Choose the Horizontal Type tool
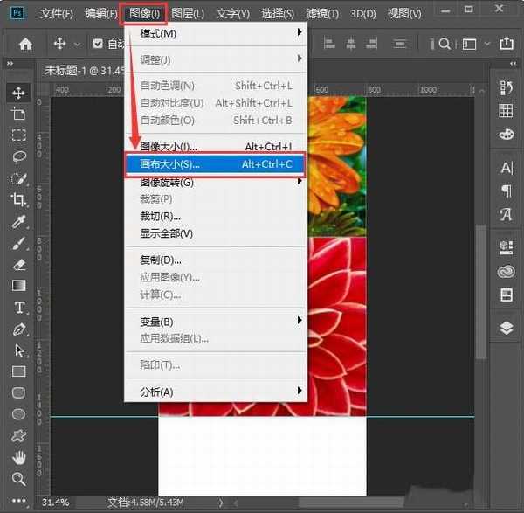This screenshot has width=524, height=513. coord(18,307)
